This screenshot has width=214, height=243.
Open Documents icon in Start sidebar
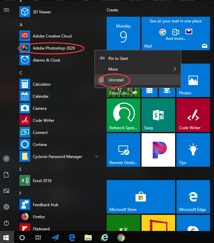[6, 175]
